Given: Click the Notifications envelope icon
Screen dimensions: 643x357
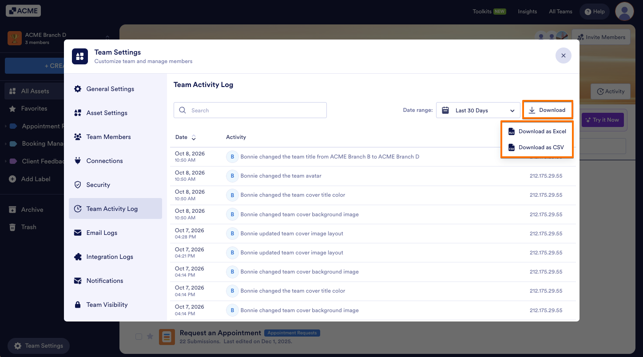Looking at the screenshot, I should pos(78,281).
